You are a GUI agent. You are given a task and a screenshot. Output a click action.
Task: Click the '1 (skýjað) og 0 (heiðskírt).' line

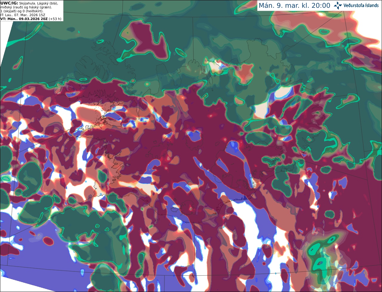click(22, 11)
